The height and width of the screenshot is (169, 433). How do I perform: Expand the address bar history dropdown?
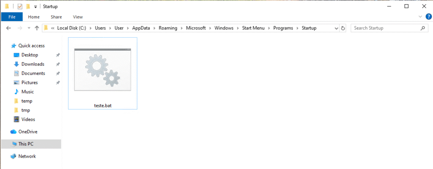coord(336,28)
